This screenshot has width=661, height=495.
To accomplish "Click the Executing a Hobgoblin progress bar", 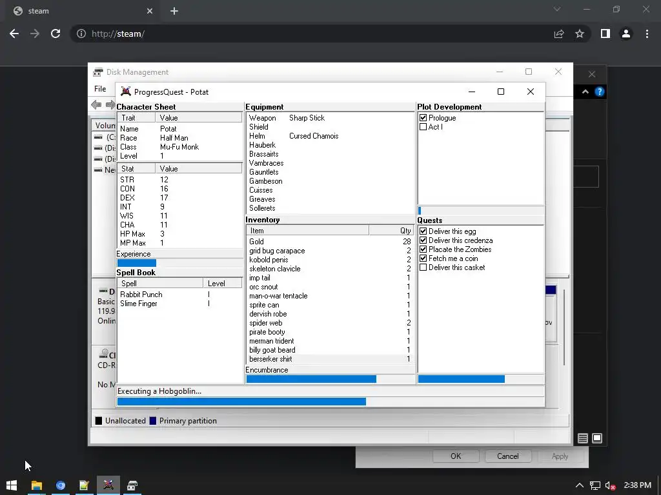I will tap(330, 402).
